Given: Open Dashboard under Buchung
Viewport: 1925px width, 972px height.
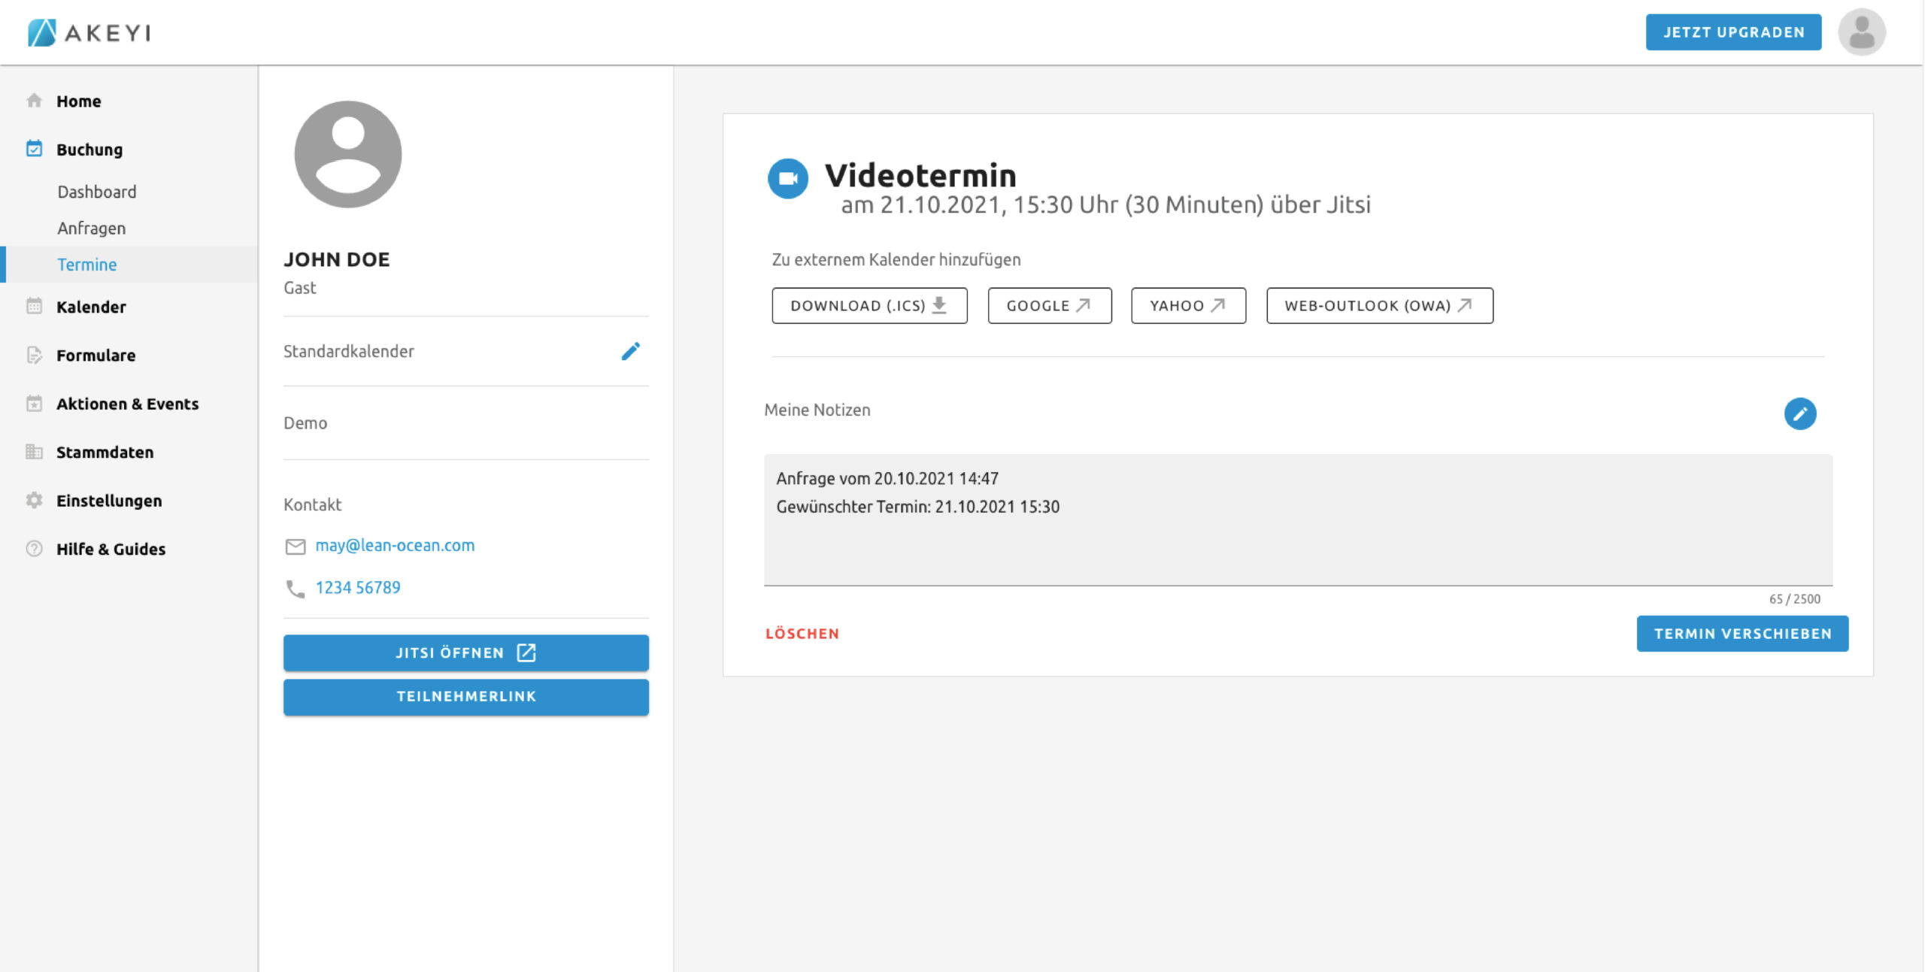Looking at the screenshot, I should point(96,192).
